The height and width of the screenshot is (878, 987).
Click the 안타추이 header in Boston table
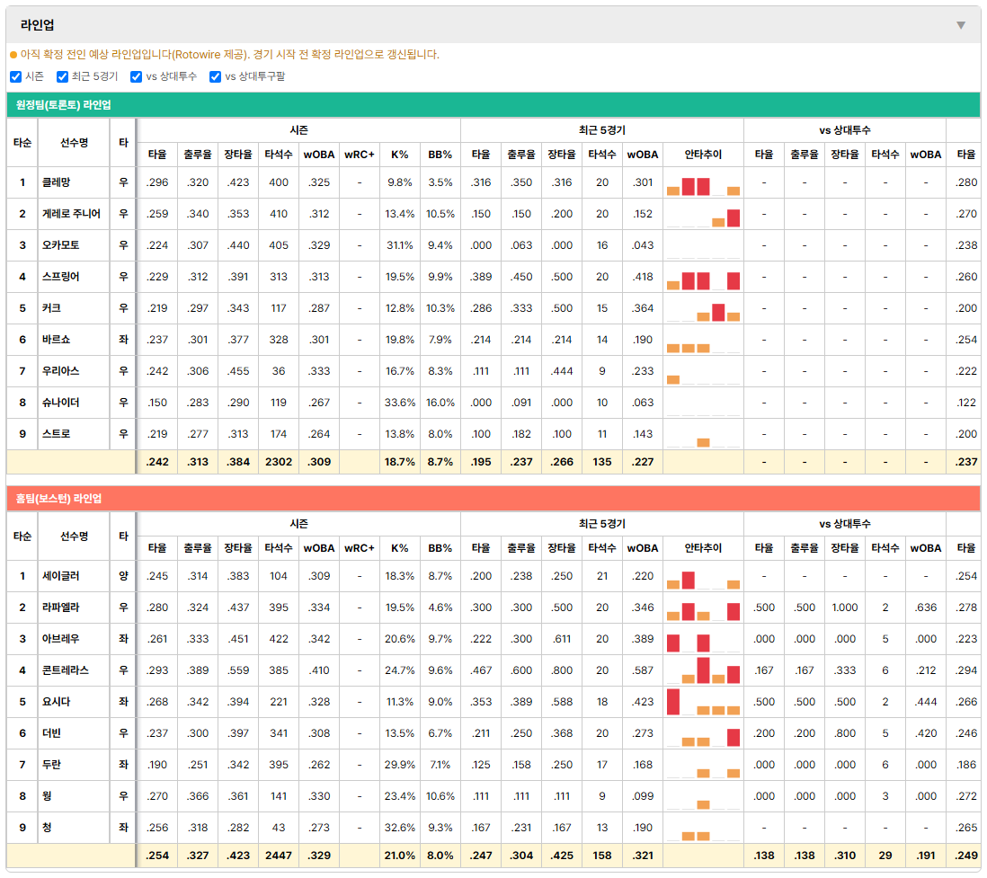coord(703,548)
